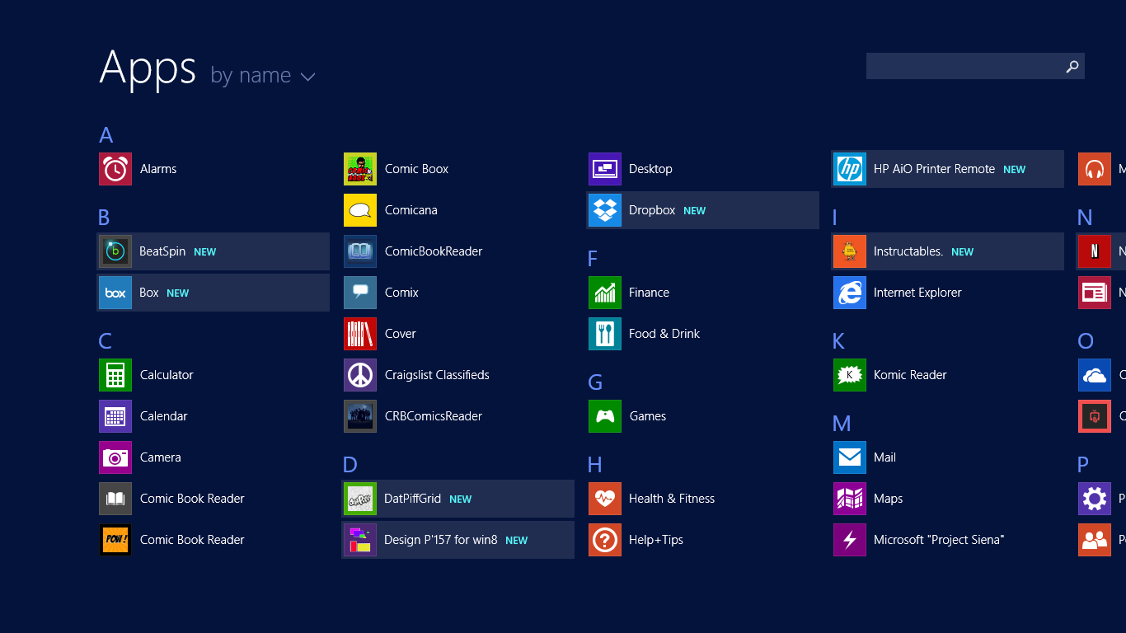Launch the Food & Drink icon
This screenshot has width=1126, height=633.
coord(605,334)
